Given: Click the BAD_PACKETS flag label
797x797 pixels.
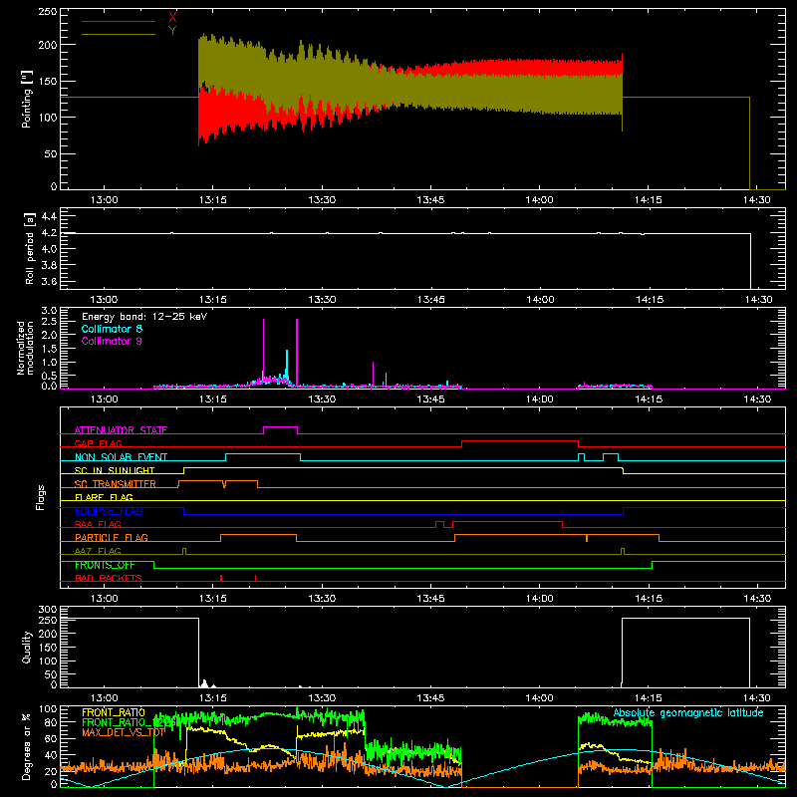Looking at the screenshot, I should [x=109, y=578].
